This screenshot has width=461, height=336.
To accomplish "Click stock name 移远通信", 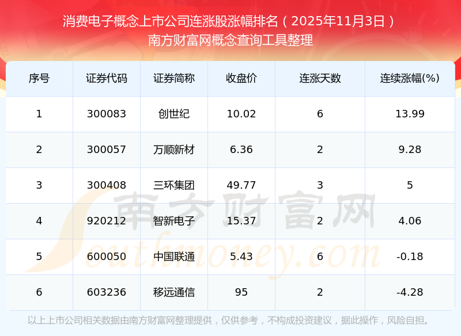I will 174,292.
